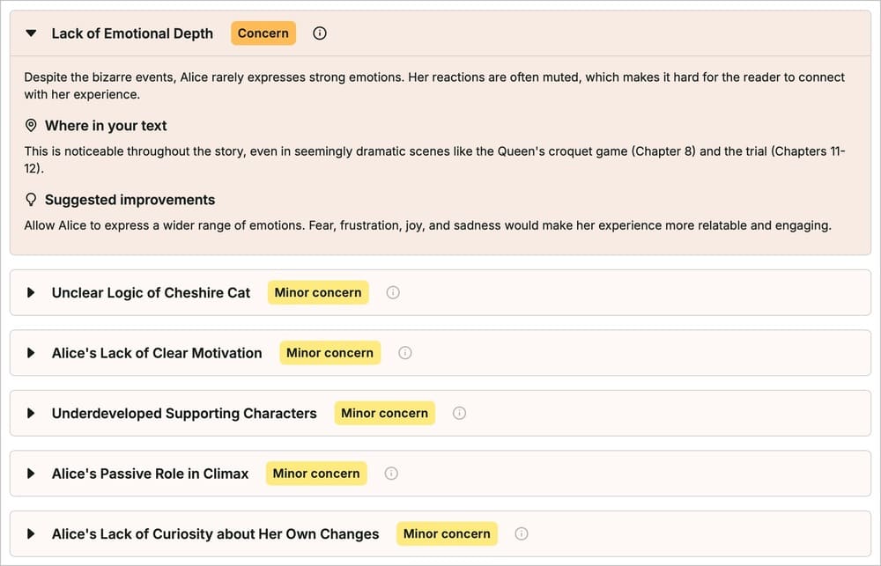The height and width of the screenshot is (566, 881).
Task: Click Minor concern badge for Lack of Curiosity about Her Own Changes
Action: tap(447, 533)
